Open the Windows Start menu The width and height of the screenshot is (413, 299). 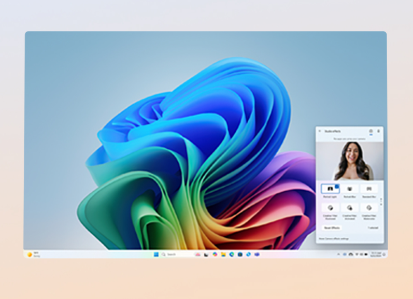[x=155, y=254]
